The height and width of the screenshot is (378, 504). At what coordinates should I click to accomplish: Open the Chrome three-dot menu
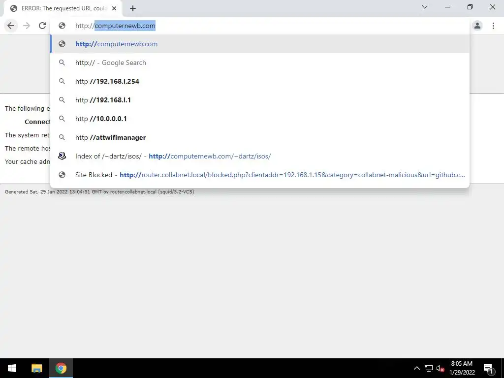coord(493,26)
